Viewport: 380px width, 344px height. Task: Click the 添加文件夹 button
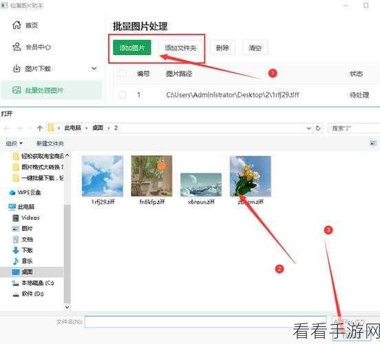pos(180,47)
